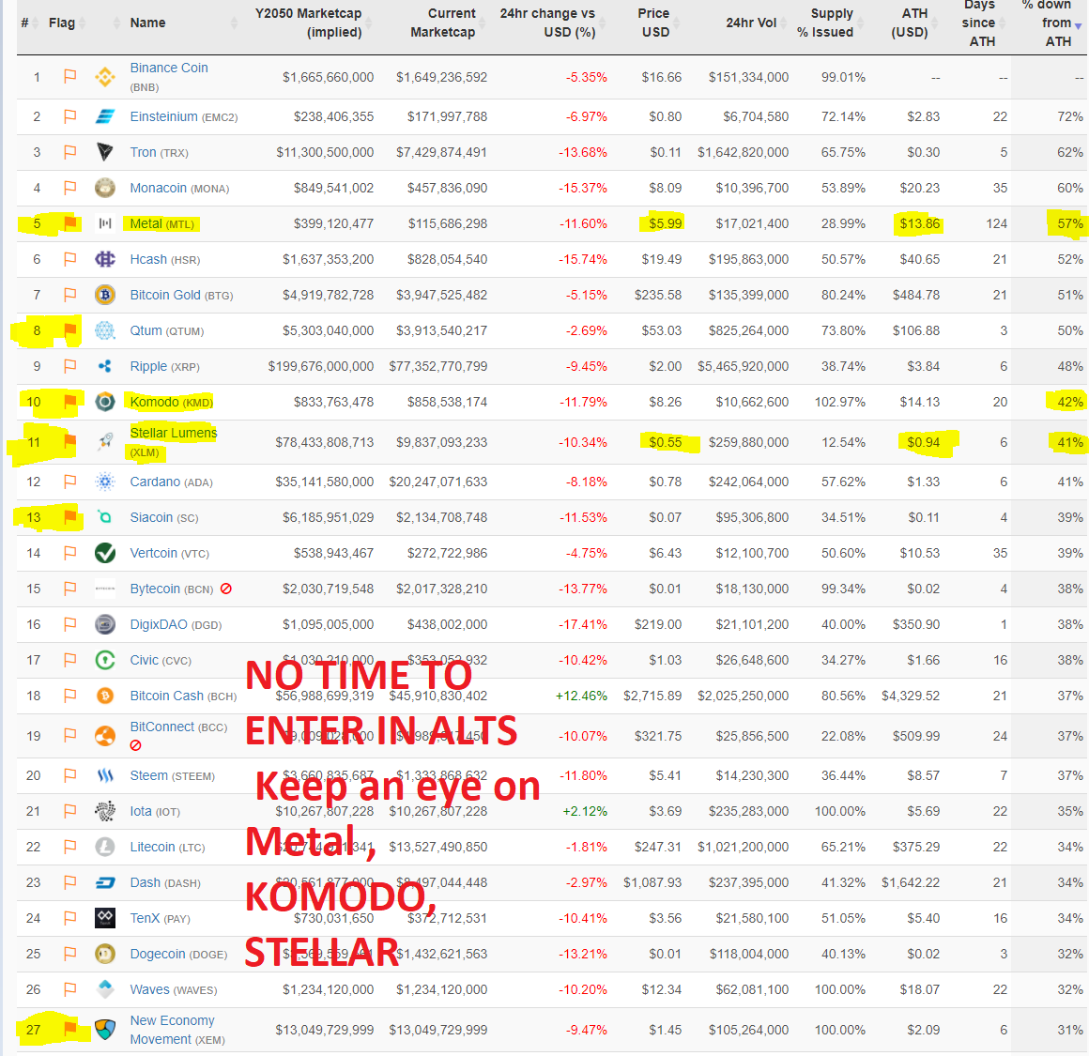Click the Monacoin logo icon
1089x1056 pixels.
[105, 188]
